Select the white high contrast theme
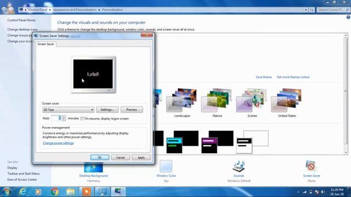This screenshot has width=351, height=197. click(x=252, y=142)
